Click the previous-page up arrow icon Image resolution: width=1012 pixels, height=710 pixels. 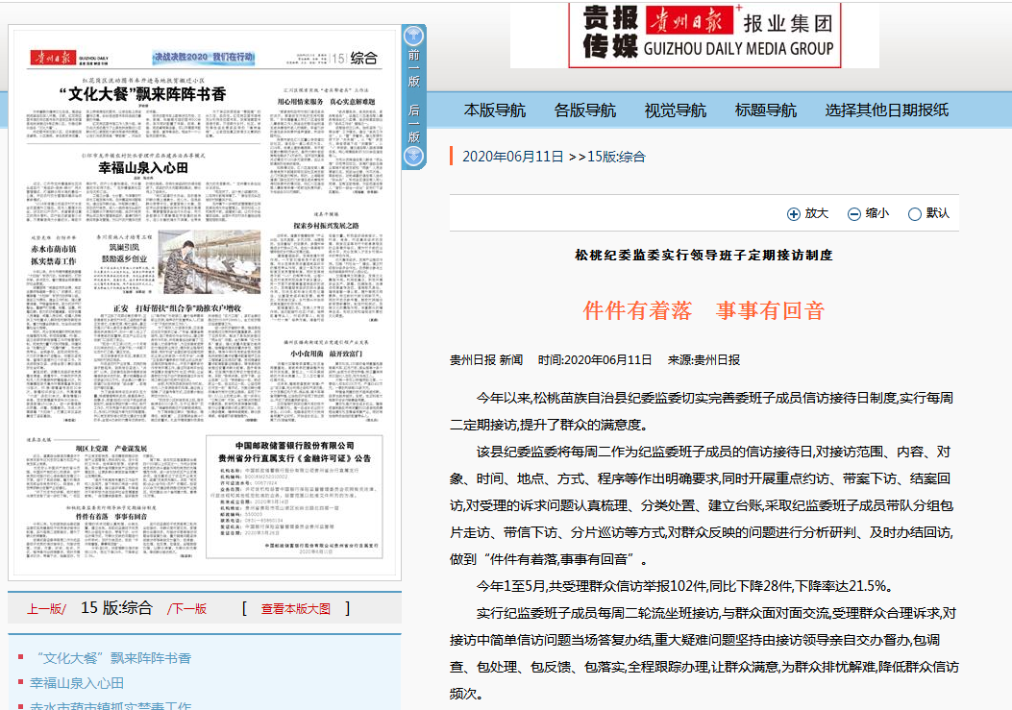(413, 37)
